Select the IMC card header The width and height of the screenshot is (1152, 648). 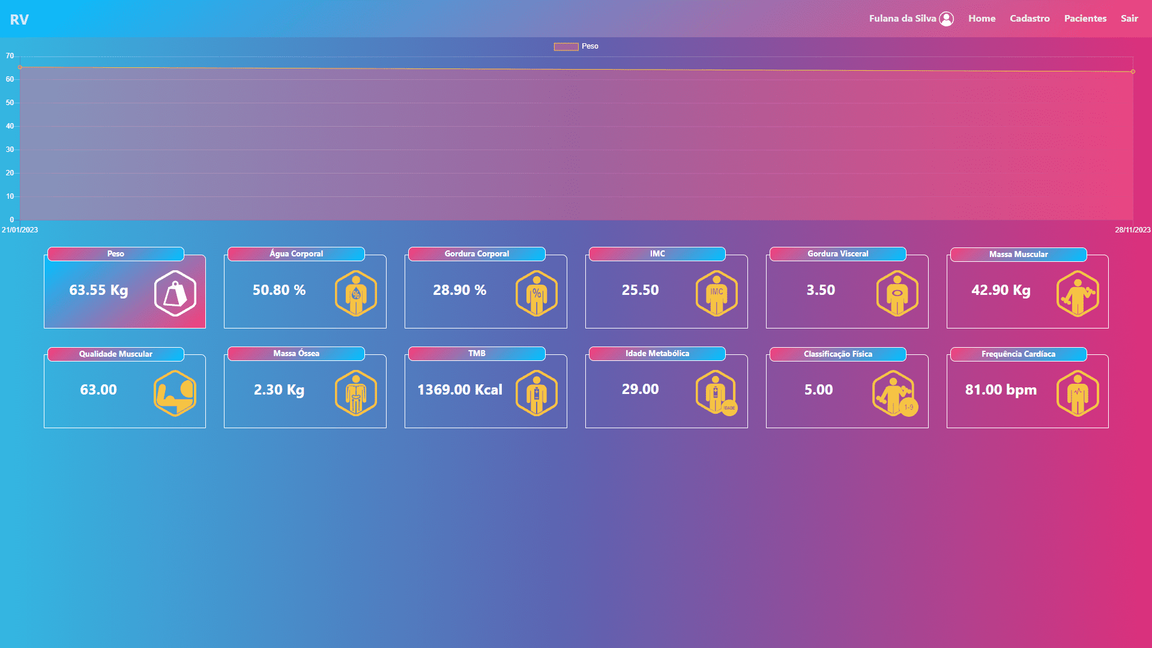coord(657,254)
